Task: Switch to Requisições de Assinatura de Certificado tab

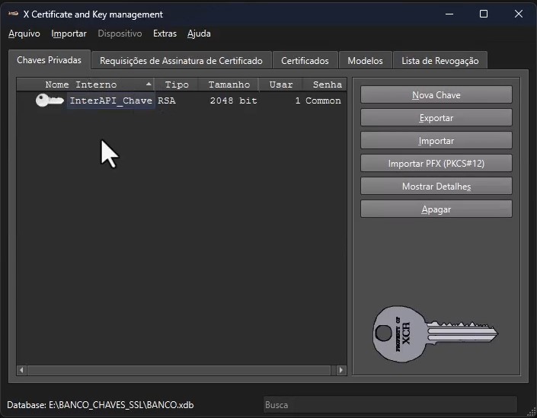Action: coord(181,61)
